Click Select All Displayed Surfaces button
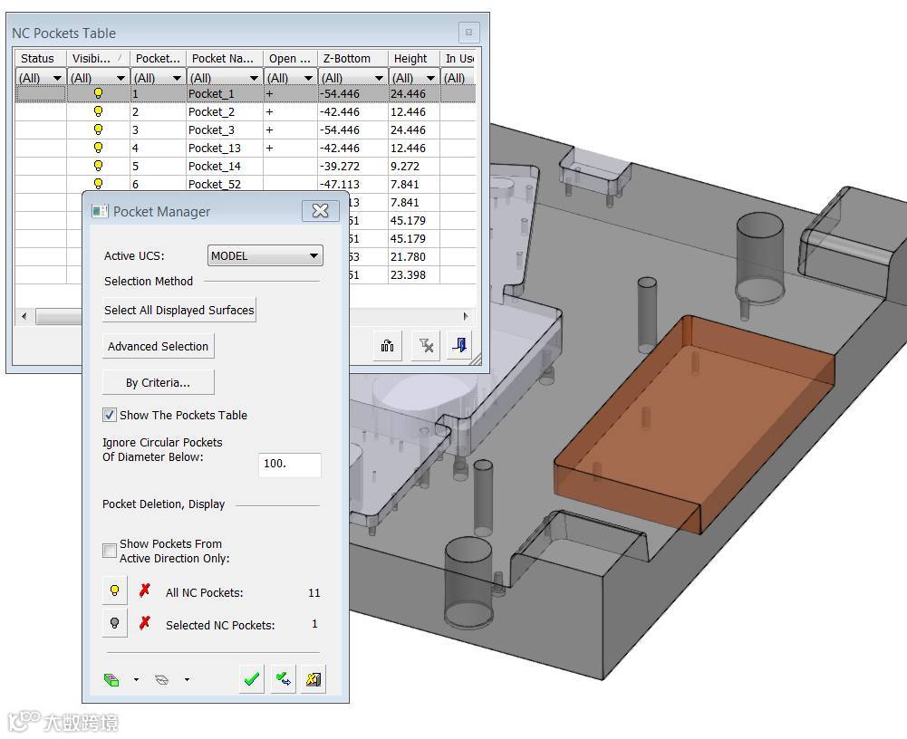Screen dimensions: 907x739 [x=179, y=310]
